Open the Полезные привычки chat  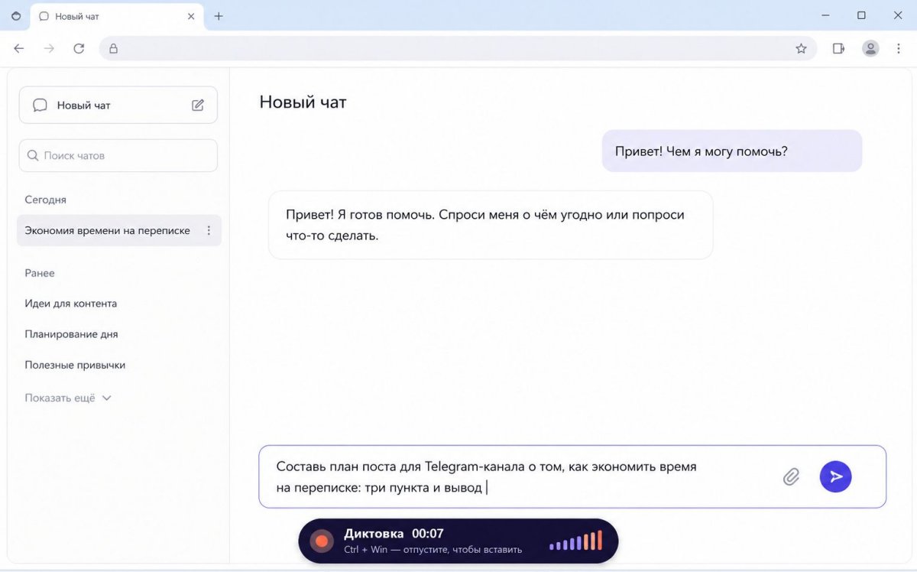(x=75, y=365)
